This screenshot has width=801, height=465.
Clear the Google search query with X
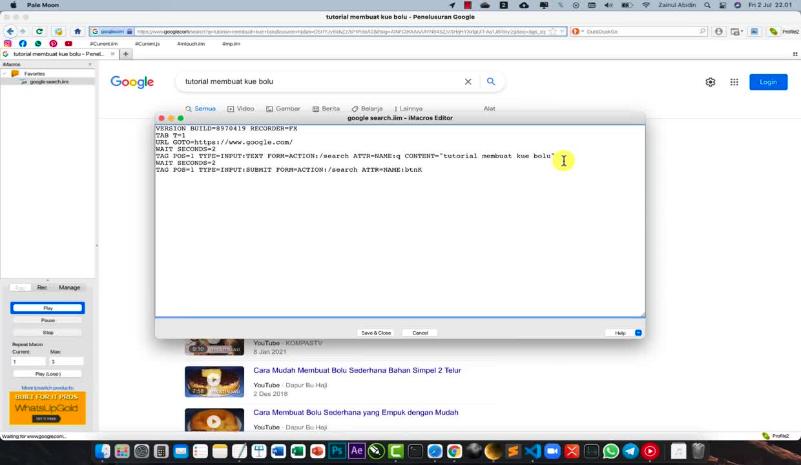[x=468, y=81]
